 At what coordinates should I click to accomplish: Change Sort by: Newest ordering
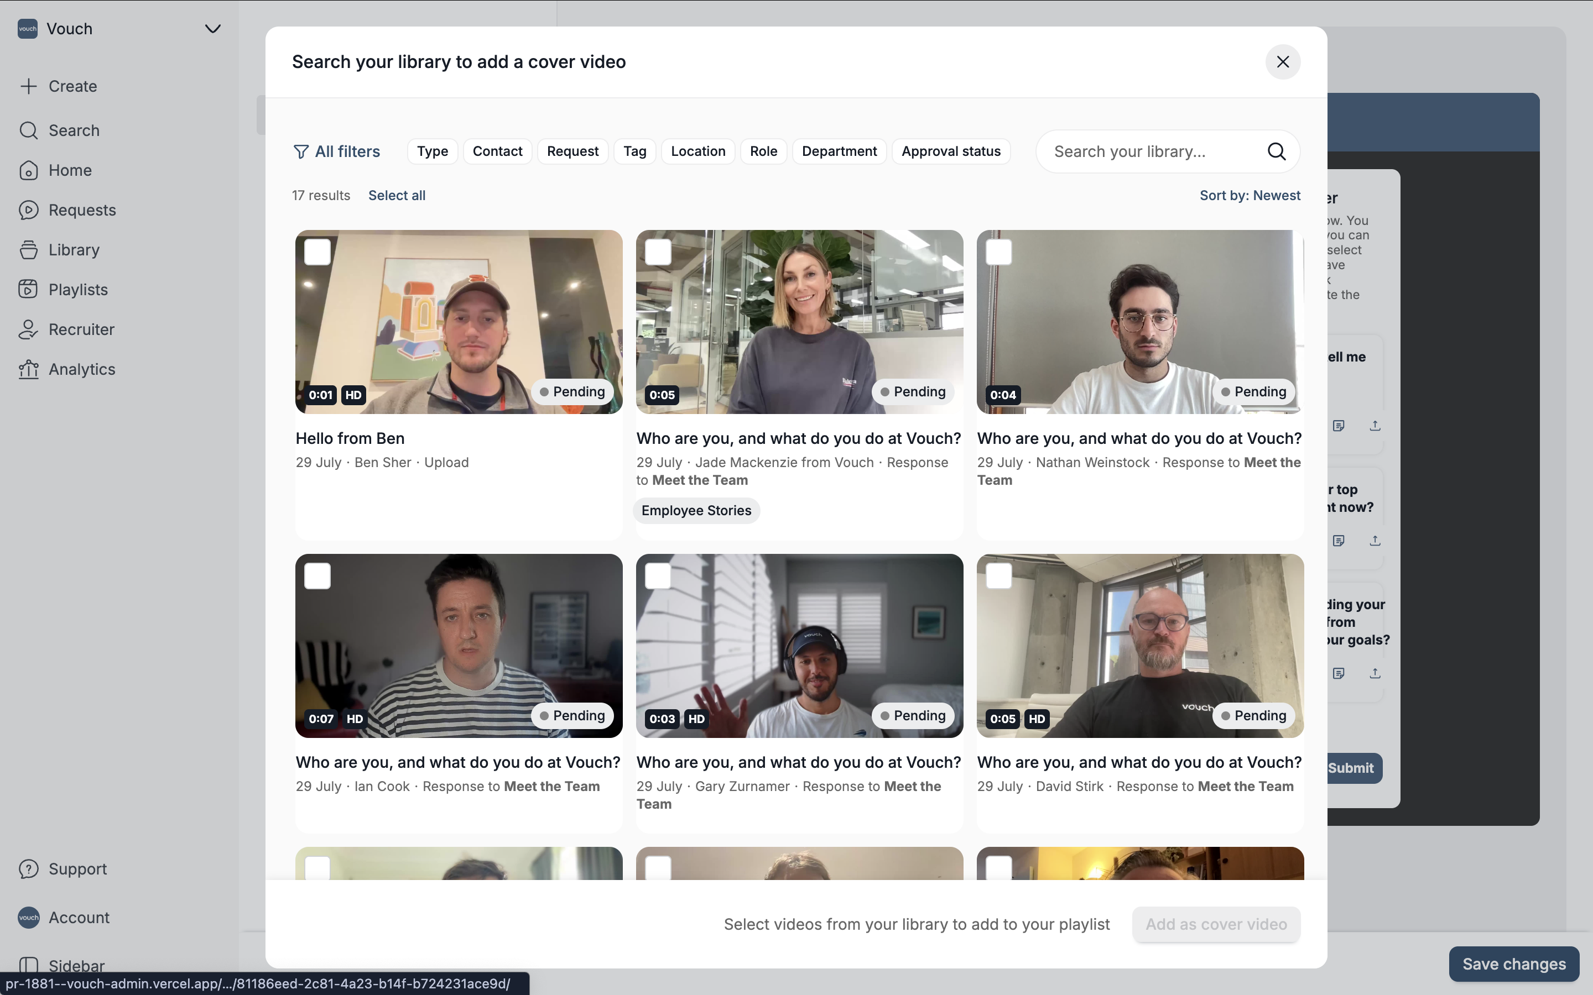(1250, 196)
